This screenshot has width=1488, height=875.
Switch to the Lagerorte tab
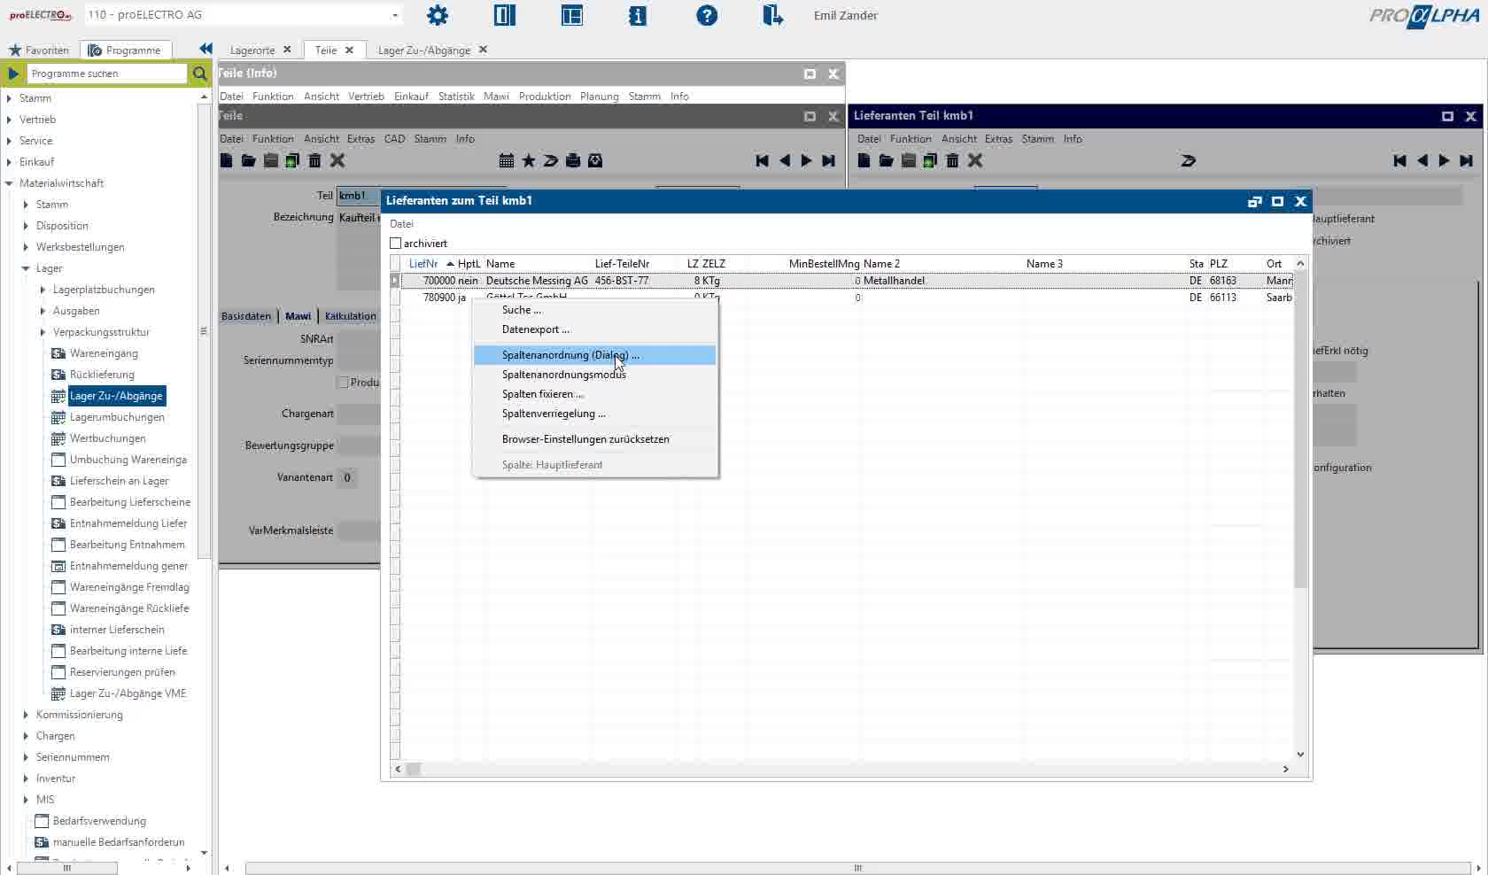252,50
